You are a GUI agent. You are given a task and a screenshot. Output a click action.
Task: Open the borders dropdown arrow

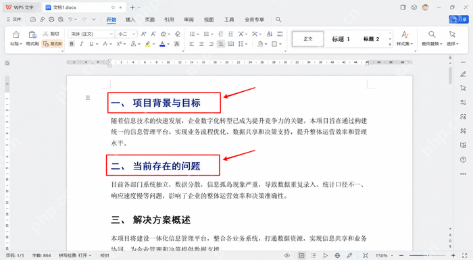pyautogui.click(x=280, y=45)
